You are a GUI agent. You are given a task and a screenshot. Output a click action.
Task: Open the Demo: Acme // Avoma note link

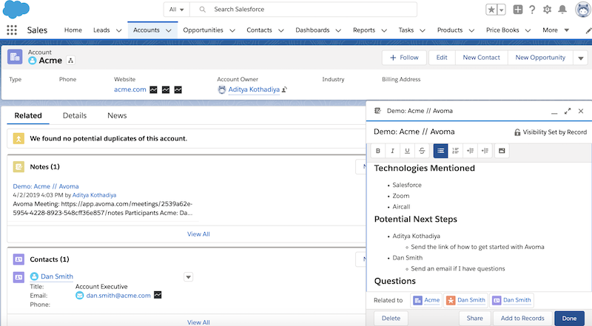tap(46, 186)
